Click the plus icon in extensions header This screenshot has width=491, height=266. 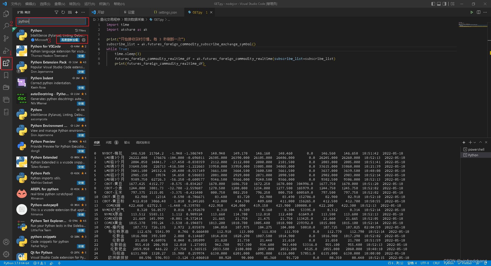[76, 12]
